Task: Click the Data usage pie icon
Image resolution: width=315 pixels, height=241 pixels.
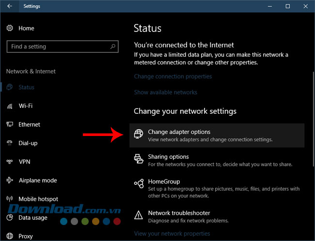Action: point(10,217)
